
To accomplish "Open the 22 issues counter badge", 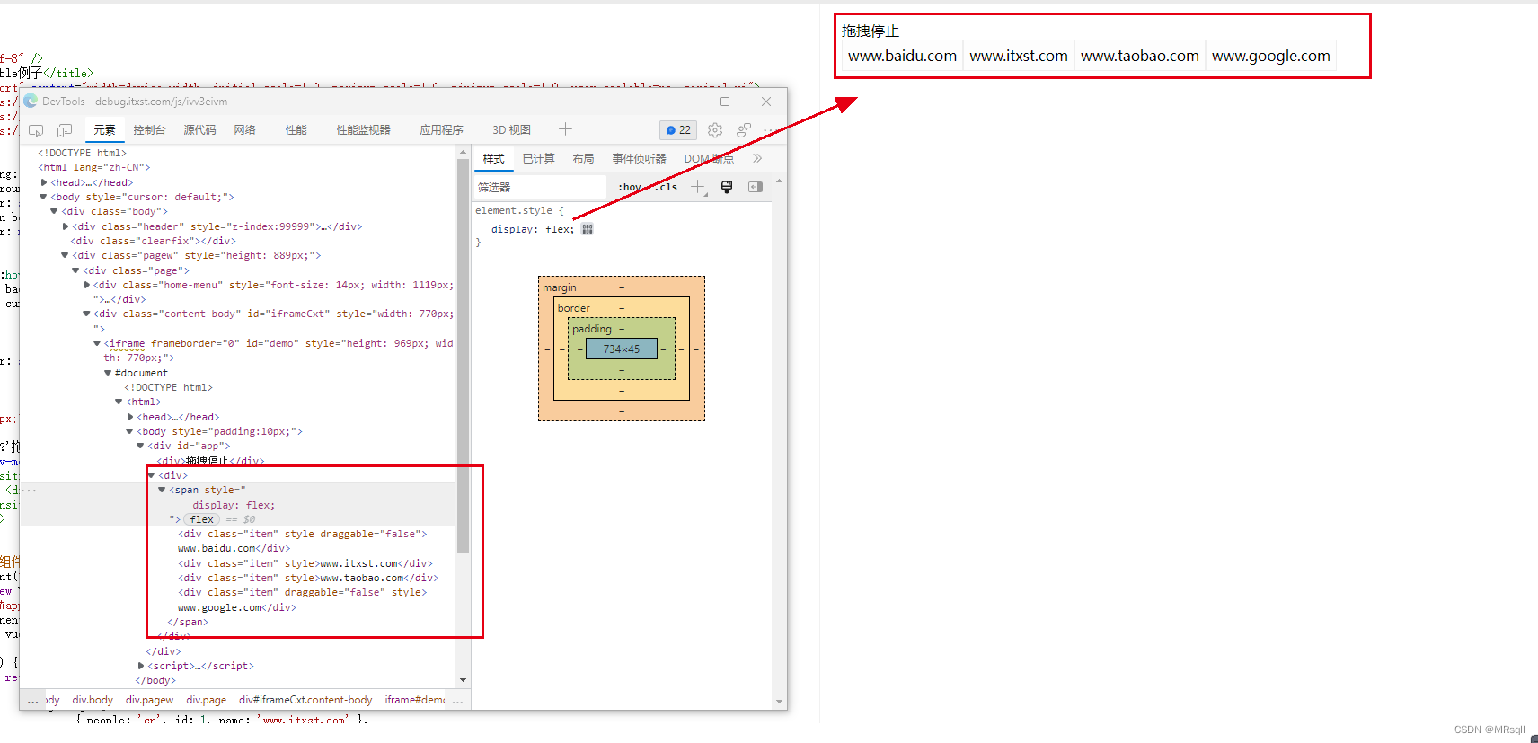I will [x=678, y=130].
